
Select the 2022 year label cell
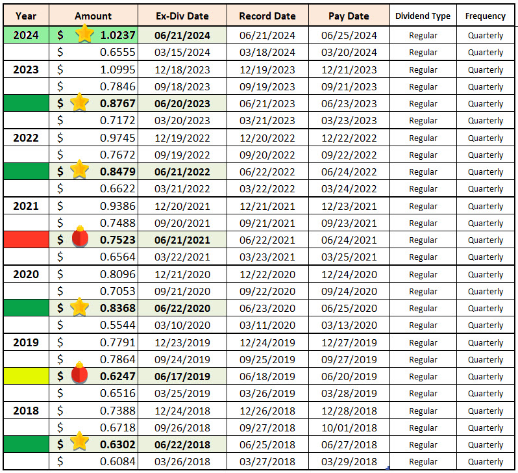26,138
